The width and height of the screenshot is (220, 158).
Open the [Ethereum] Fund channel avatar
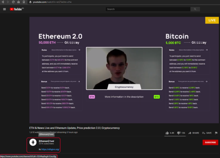33,142
